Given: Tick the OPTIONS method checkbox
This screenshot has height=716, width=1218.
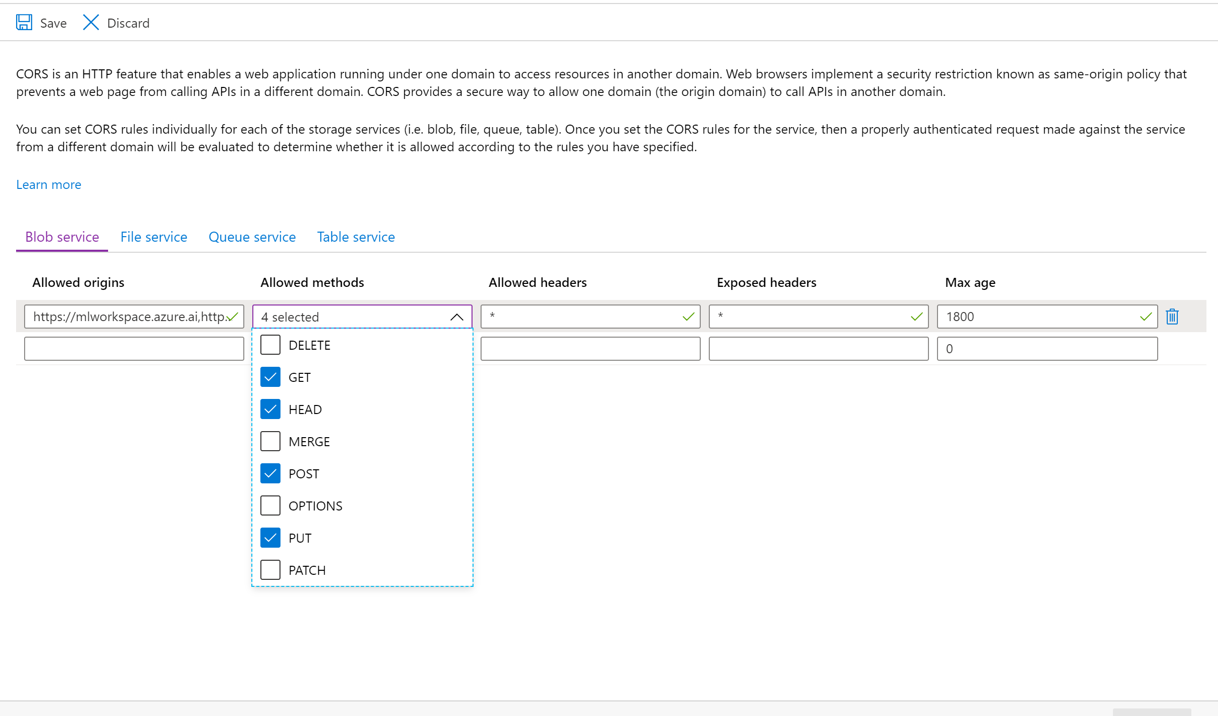Looking at the screenshot, I should [270, 506].
